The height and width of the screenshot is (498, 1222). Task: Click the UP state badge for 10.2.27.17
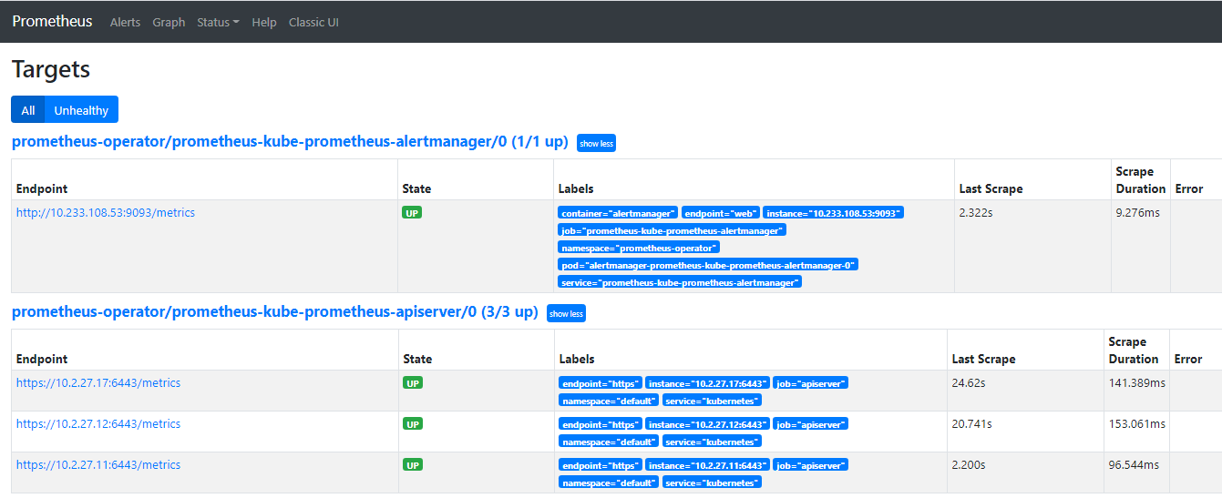[413, 383]
